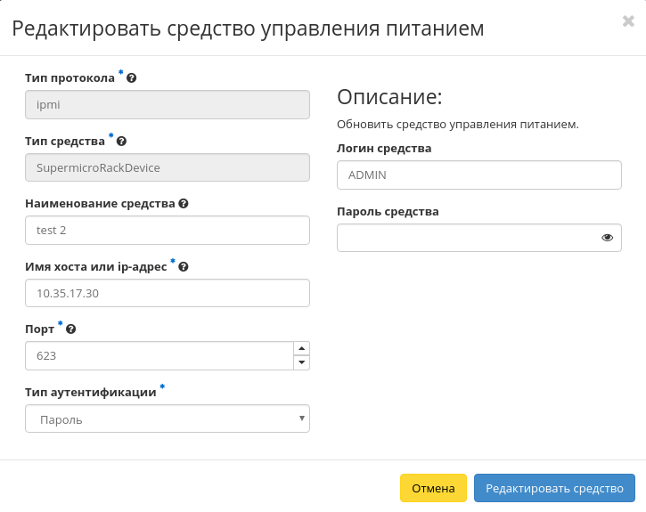This screenshot has width=646, height=512.
Task: Click help icon beside Наименование средства
Action: pos(184,204)
